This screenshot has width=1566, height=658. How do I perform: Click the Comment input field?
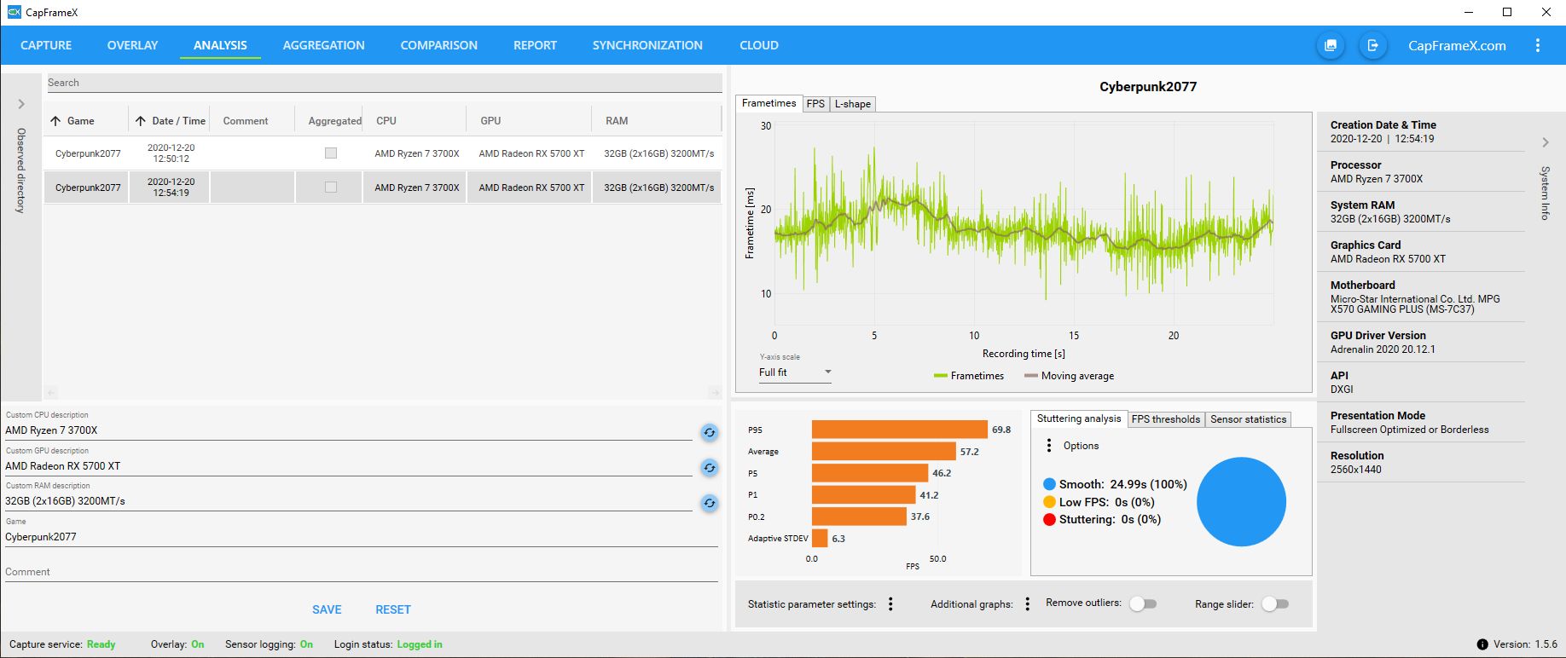(361, 572)
